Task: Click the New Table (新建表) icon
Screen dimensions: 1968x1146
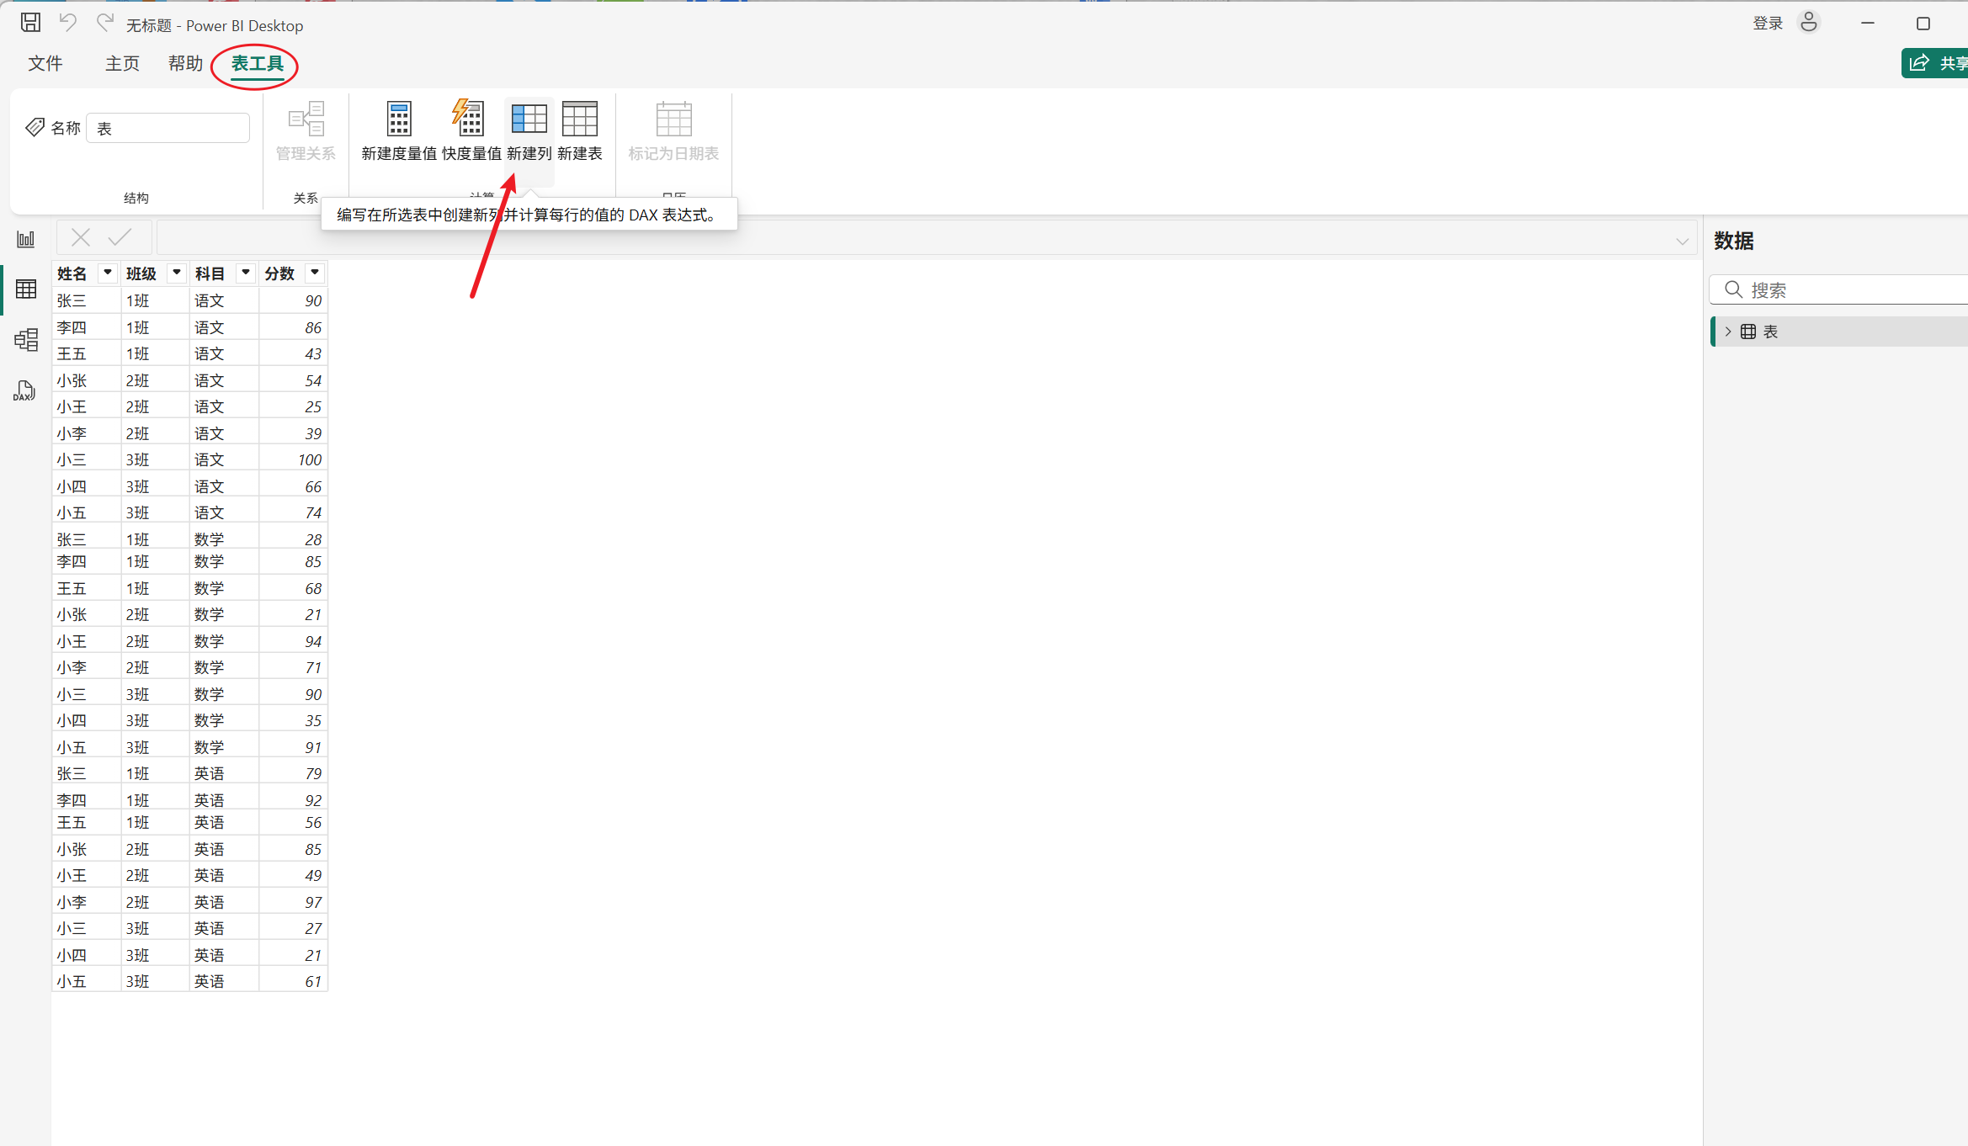Action: (x=579, y=119)
